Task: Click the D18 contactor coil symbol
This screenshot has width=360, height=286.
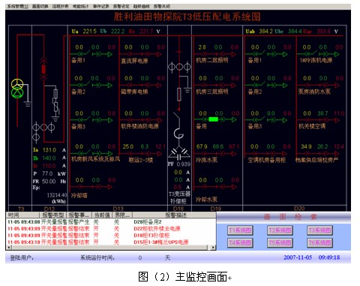Action: (178, 133)
